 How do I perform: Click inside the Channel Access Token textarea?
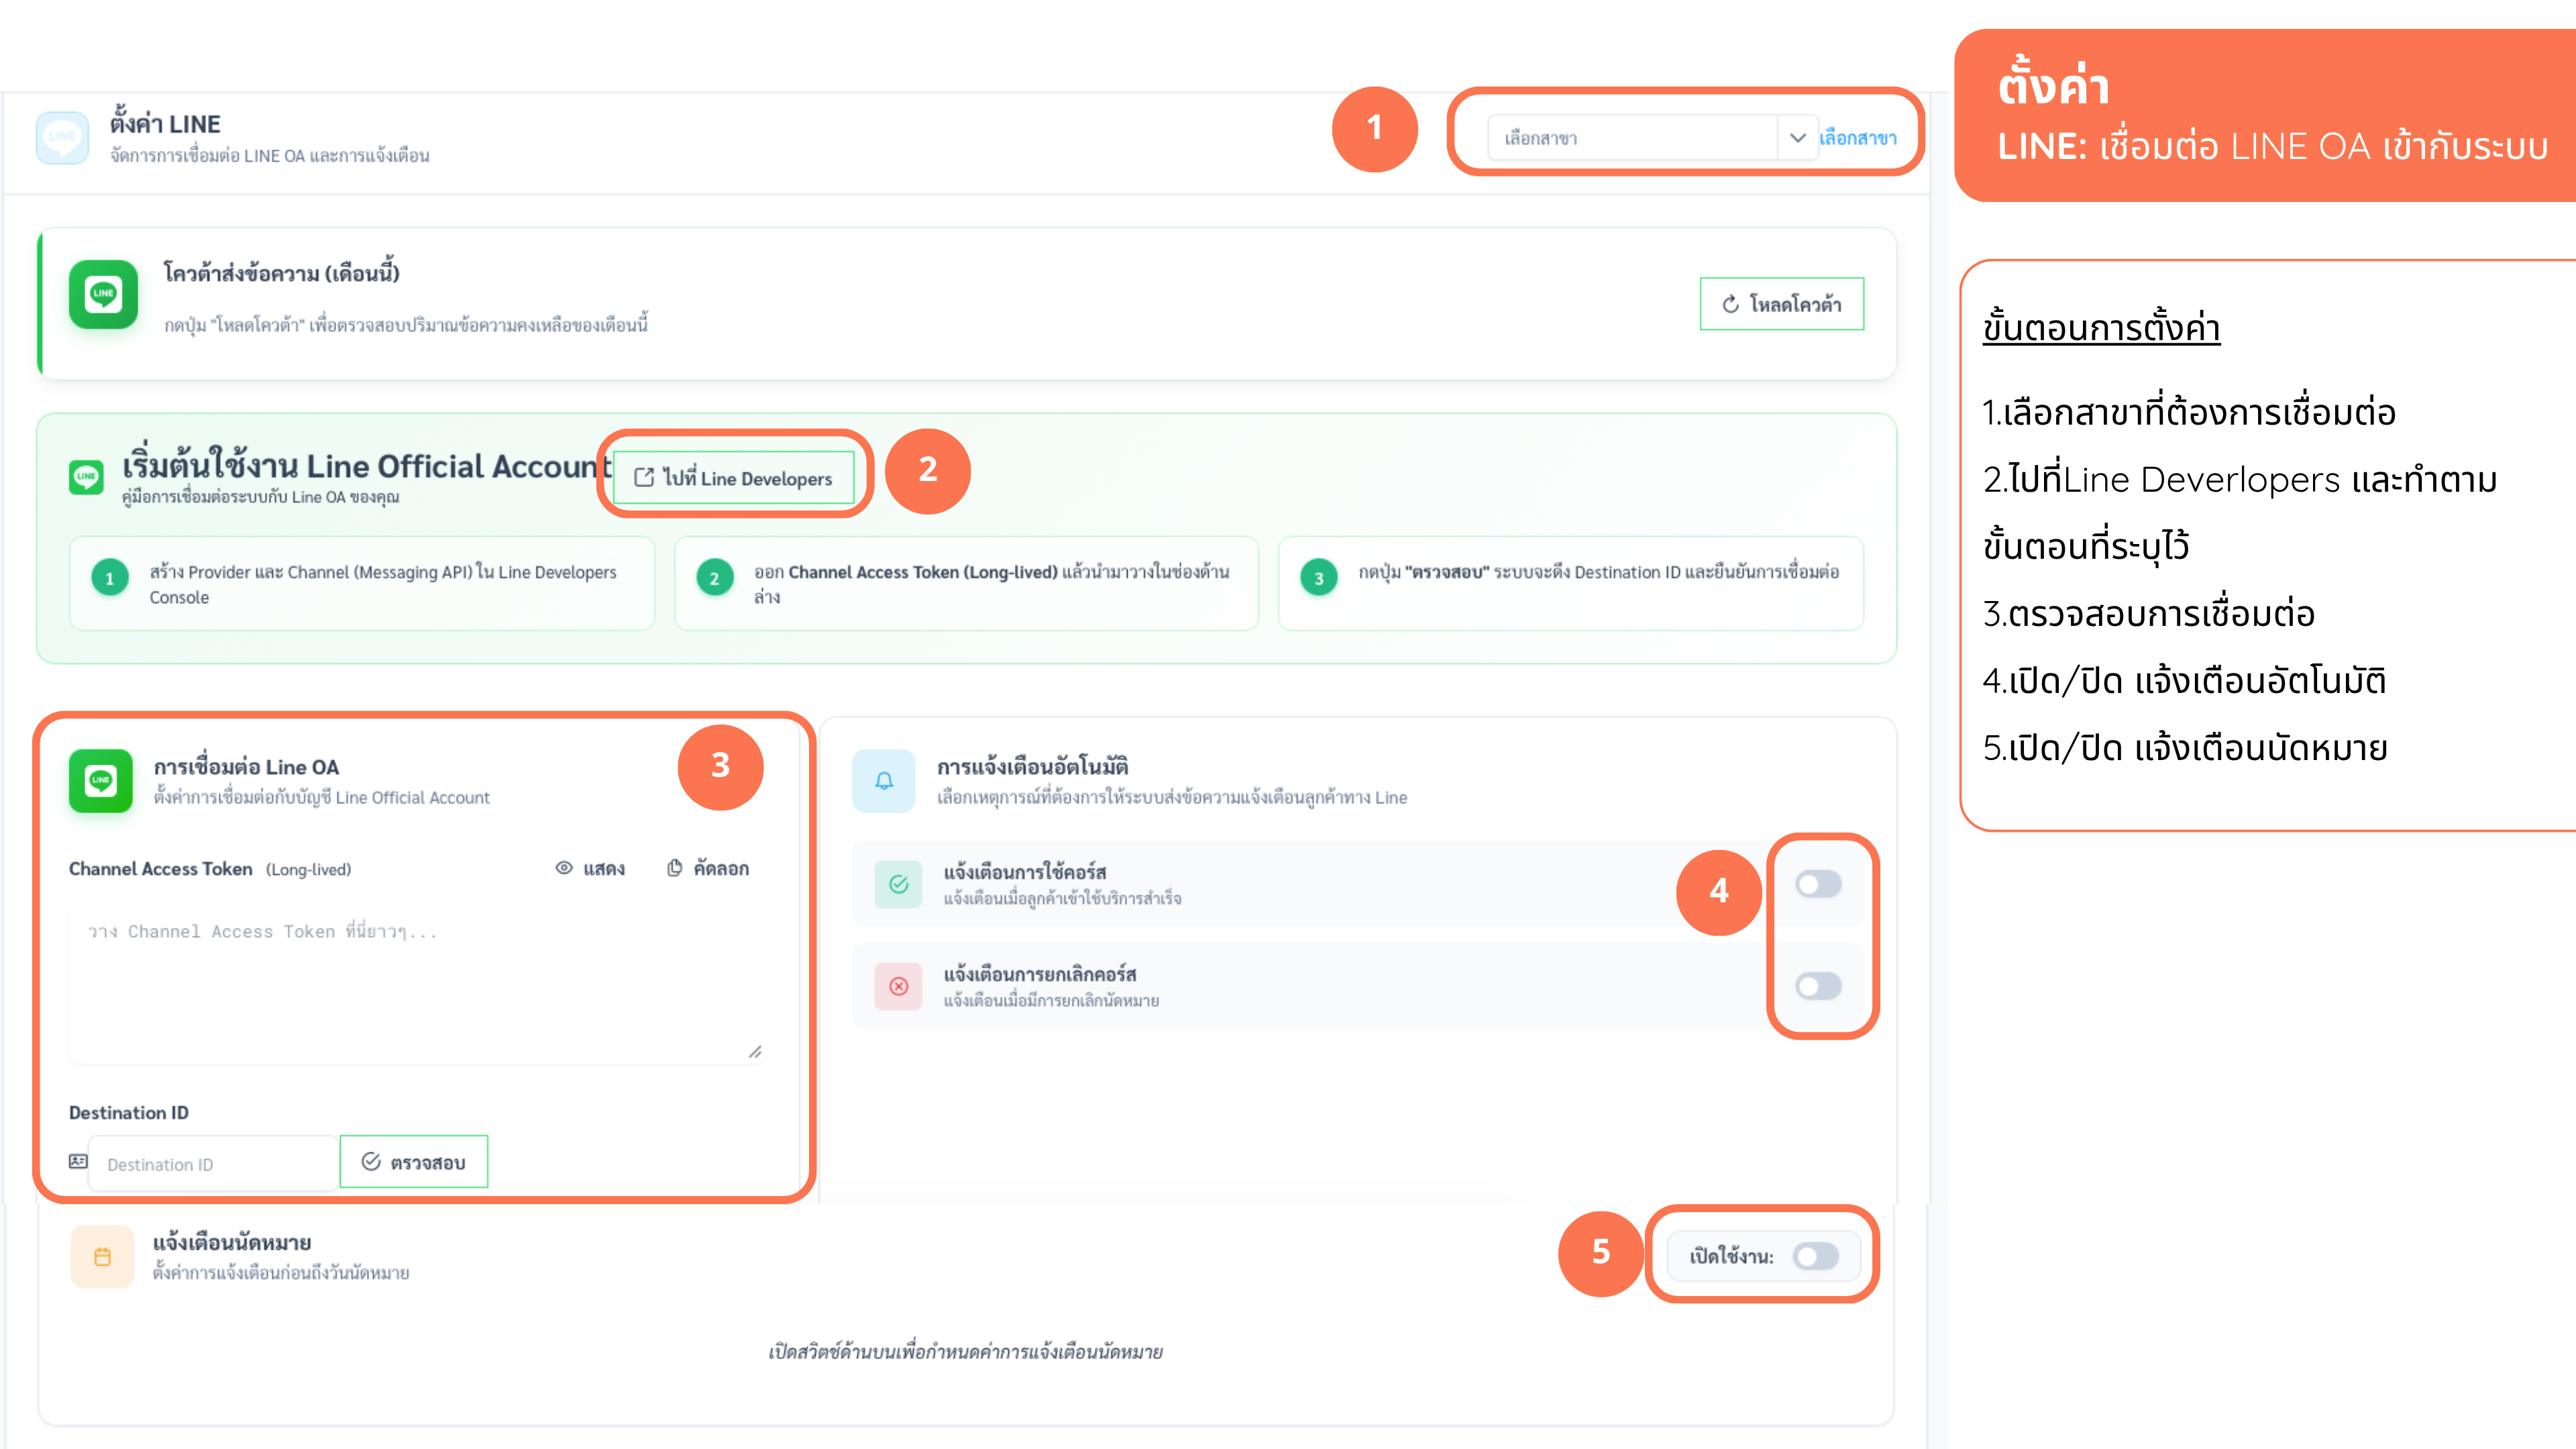[417, 985]
